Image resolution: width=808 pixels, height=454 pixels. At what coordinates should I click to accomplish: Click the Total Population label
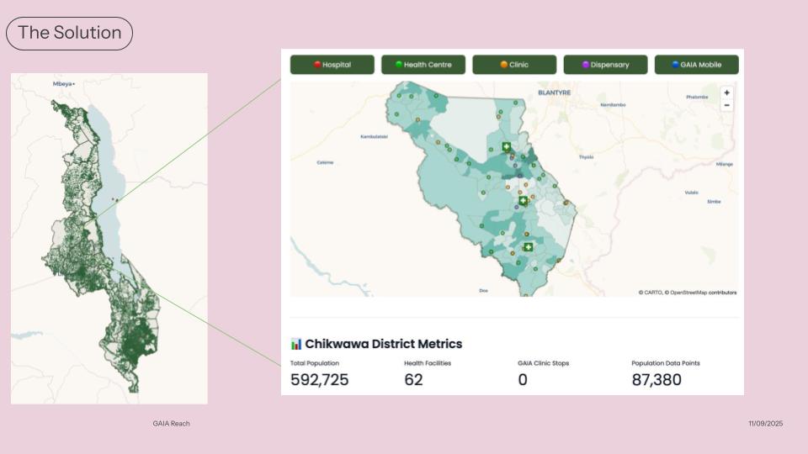(314, 363)
